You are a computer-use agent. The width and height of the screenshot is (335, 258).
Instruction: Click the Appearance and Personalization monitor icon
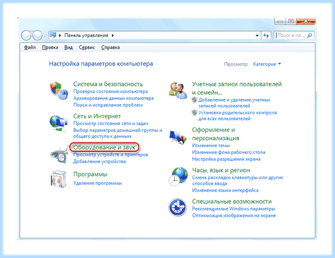[x=178, y=137]
